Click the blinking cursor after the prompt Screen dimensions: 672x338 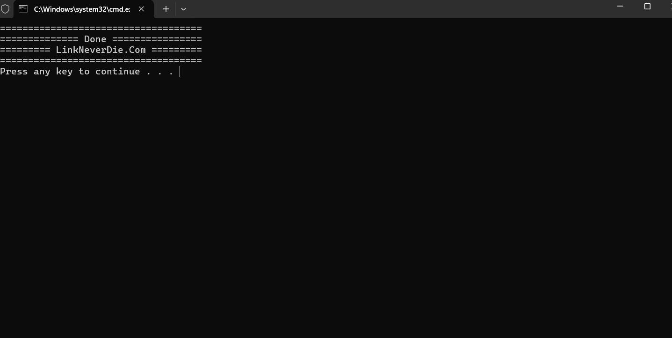(180, 72)
